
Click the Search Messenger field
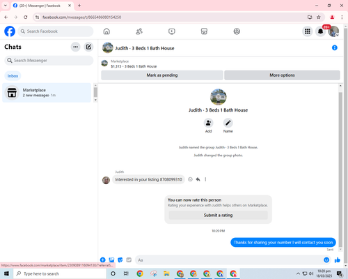click(49, 61)
